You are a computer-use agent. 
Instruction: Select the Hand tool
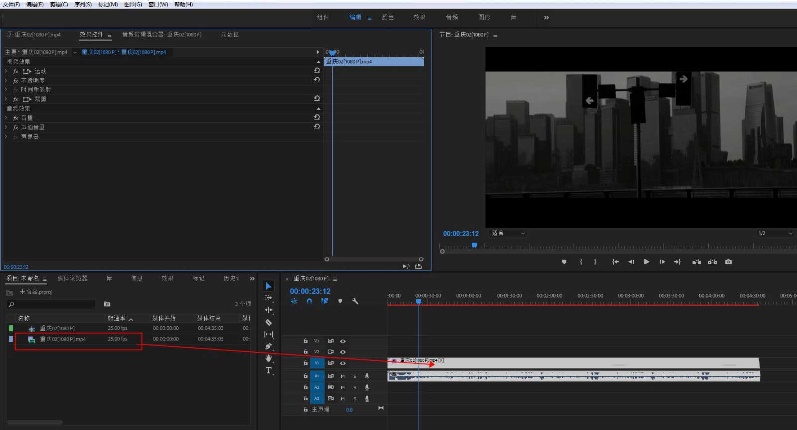[x=268, y=358]
